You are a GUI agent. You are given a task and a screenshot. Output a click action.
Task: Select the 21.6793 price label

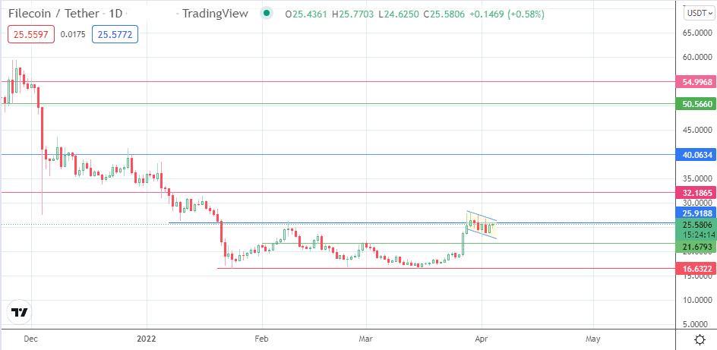click(x=697, y=248)
